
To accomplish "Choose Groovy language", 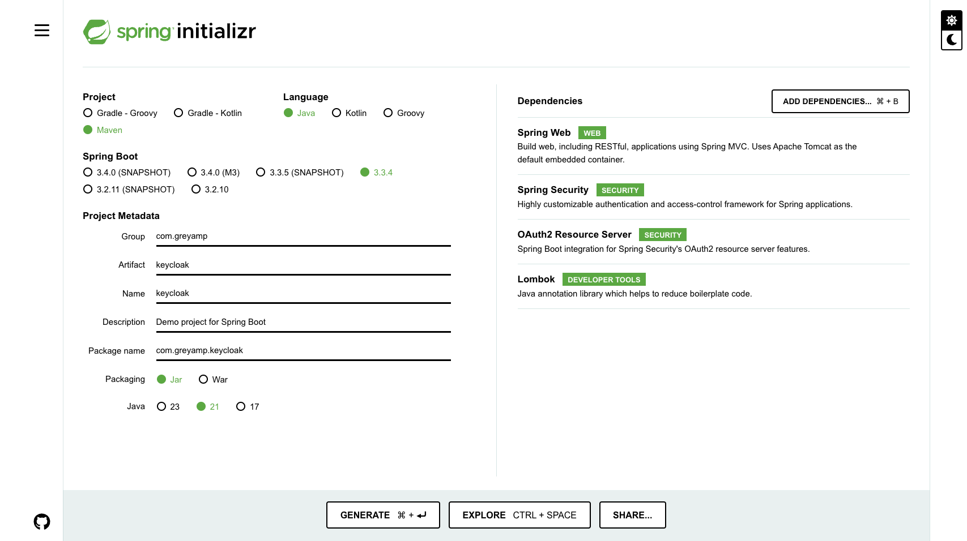I will pyautogui.click(x=404, y=113).
